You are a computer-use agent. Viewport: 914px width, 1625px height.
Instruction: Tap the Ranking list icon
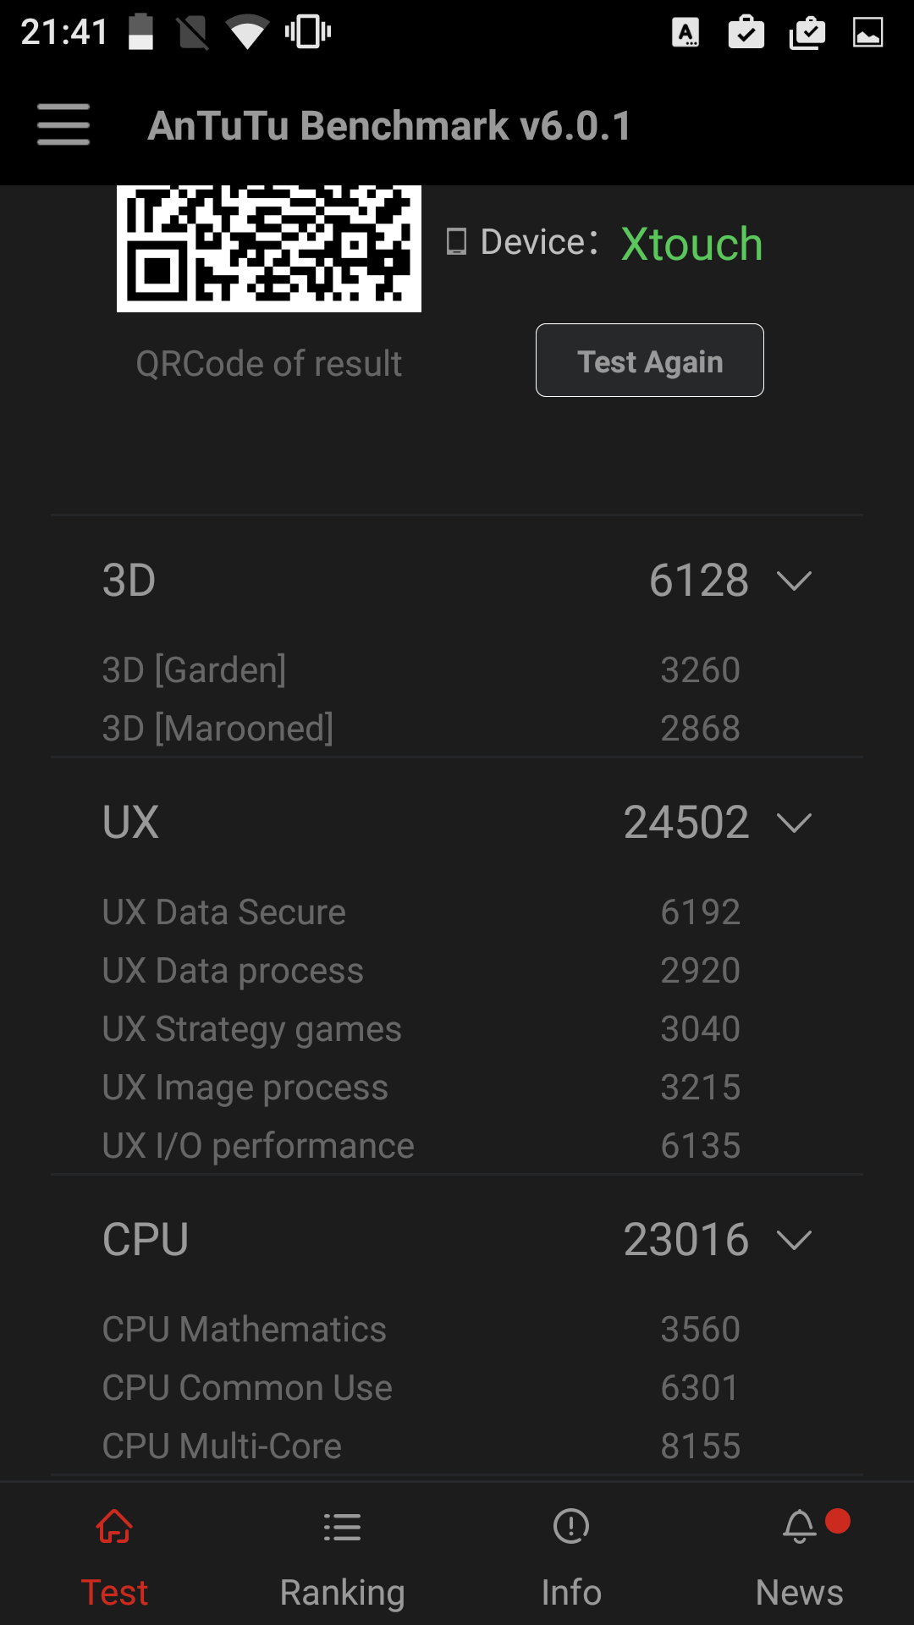pyautogui.click(x=342, y=1527)
